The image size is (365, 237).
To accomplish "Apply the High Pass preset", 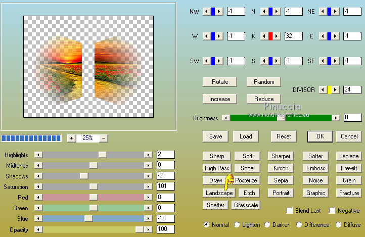I will (217, 168).
